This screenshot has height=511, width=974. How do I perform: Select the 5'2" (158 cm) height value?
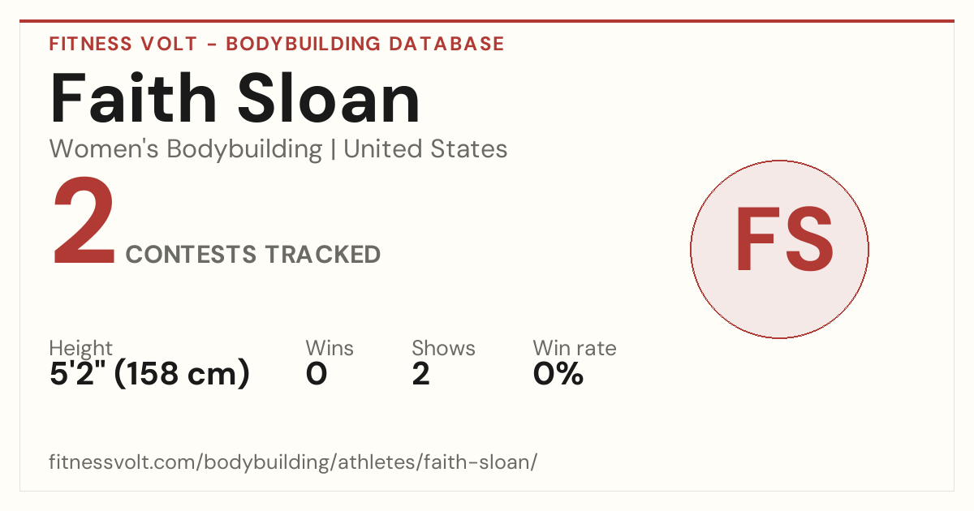pos(149,374)
